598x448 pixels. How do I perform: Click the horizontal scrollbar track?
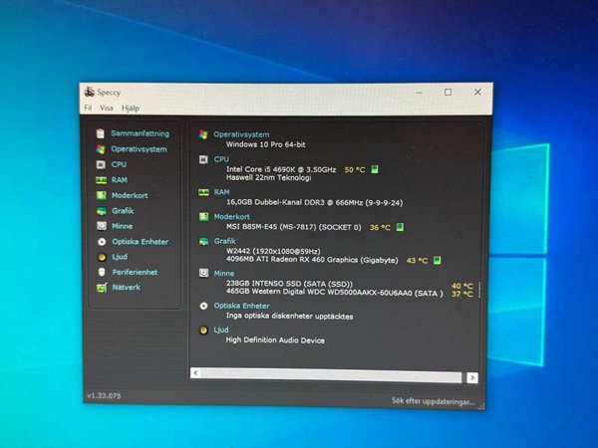tap(332, 375)
